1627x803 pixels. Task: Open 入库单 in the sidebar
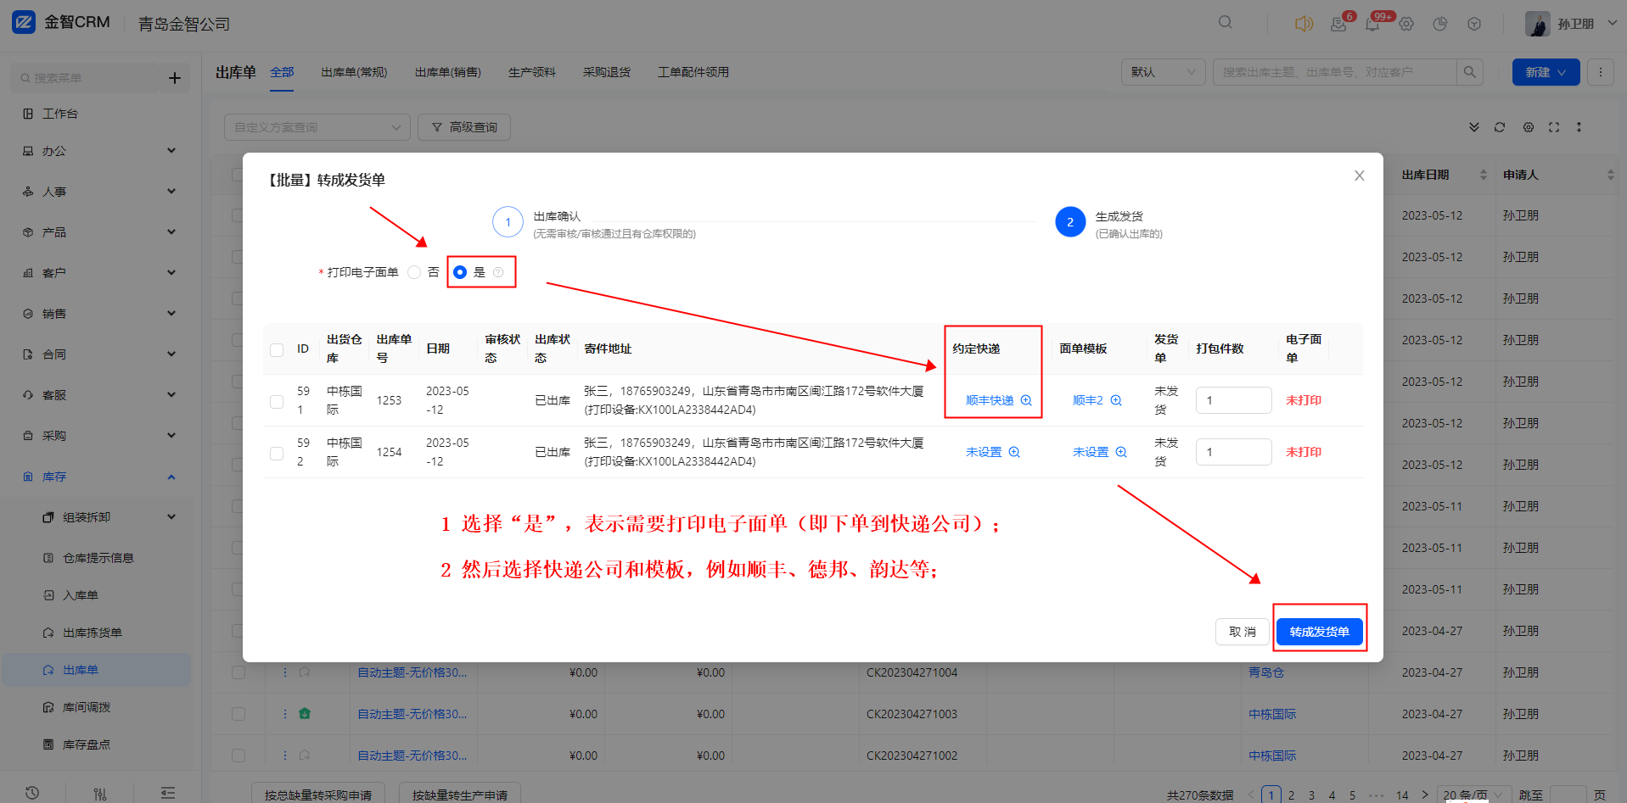[81, 595]
